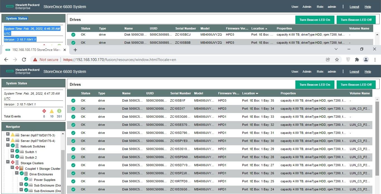Viewport: 381px width, 194px height.
Task: Click the Version : 3.18.7-1841.1 text in front window
Action: [x=20, y=104]
